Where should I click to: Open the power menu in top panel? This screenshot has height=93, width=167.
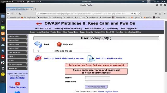(162, 2)
